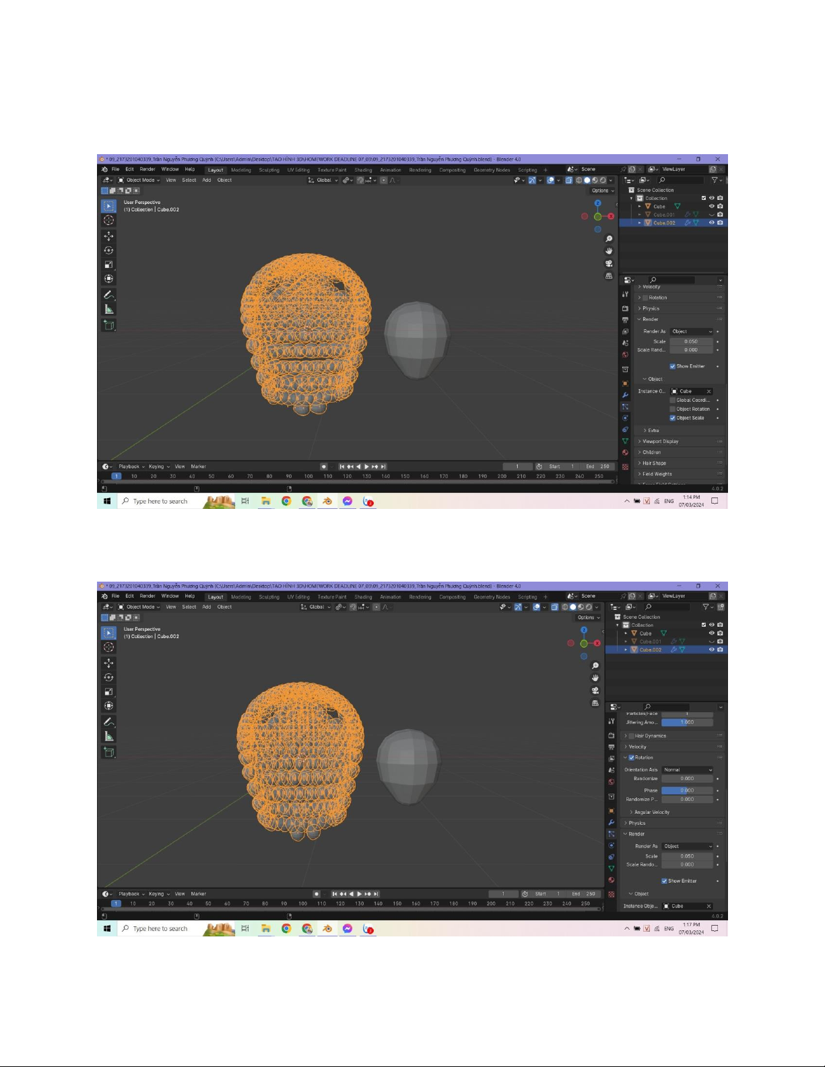Open the Physics properties tab in the lower window
Screen dimensions: 825x1067
[612, 846]
